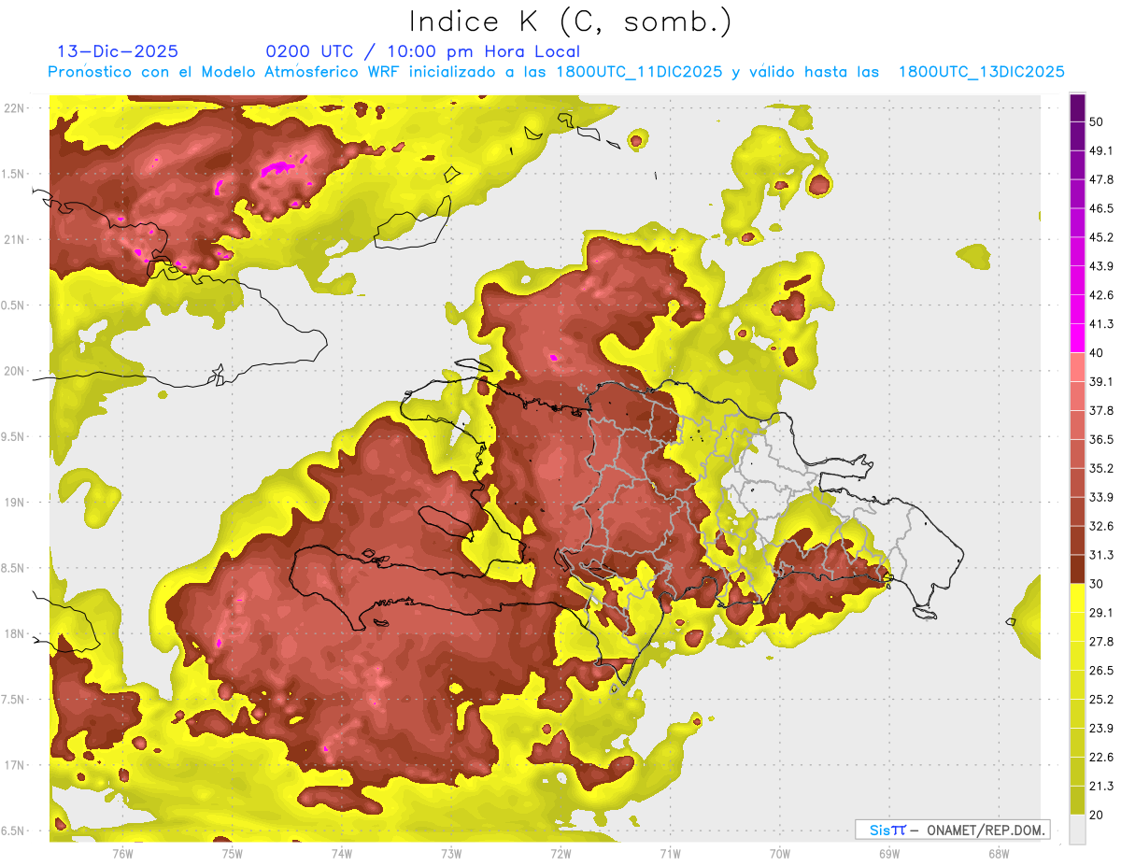
Task: Click the 39.1 value on the color scale
Action: [x=1100, y=381]
